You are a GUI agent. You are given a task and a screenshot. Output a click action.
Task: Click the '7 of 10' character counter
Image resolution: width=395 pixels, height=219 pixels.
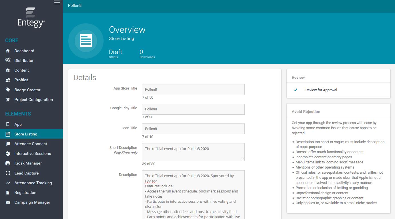(x=148, y=137)
